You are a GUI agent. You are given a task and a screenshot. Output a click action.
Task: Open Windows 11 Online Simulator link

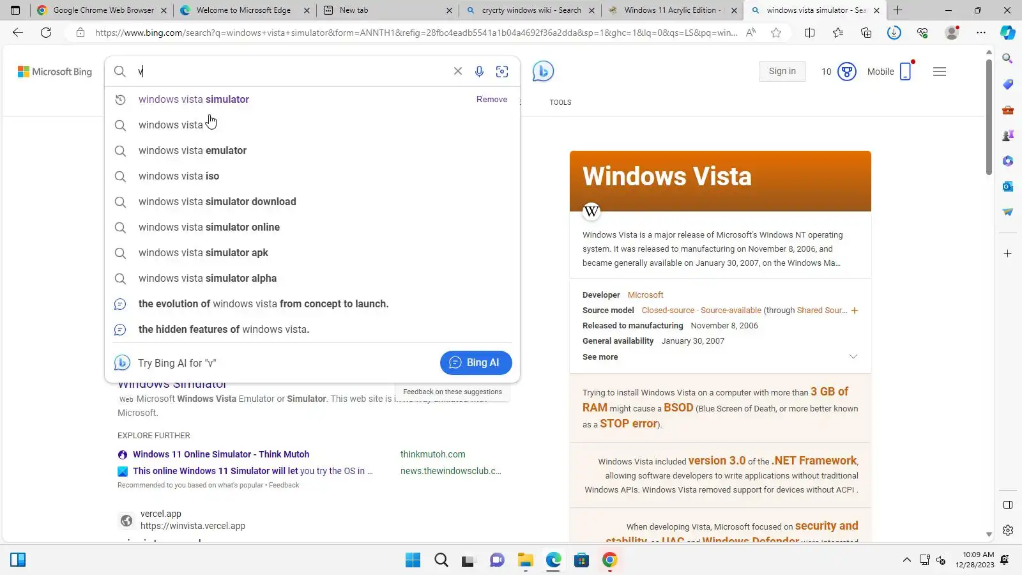(221, 454)
